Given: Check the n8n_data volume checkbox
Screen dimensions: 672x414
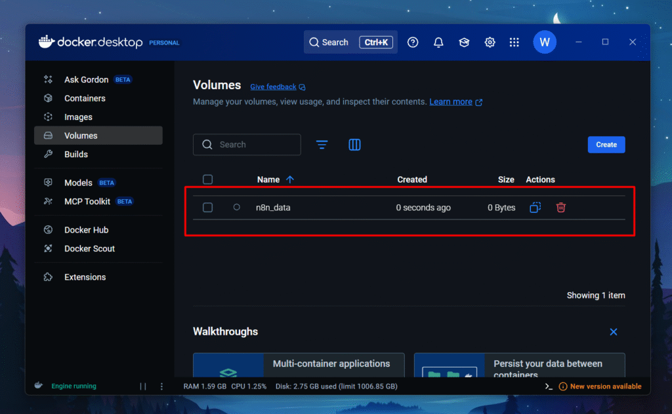Looking at the screenshot, I should [208, 208].
